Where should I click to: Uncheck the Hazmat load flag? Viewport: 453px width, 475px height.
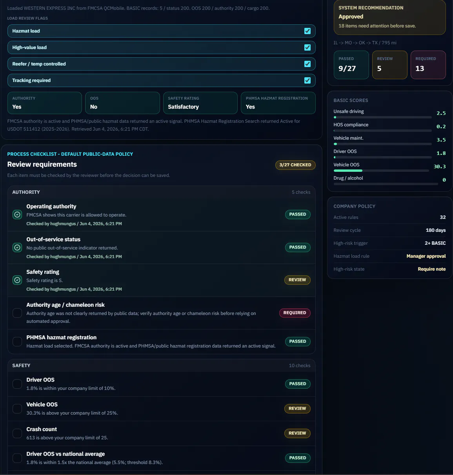click(x=307, y=31)
